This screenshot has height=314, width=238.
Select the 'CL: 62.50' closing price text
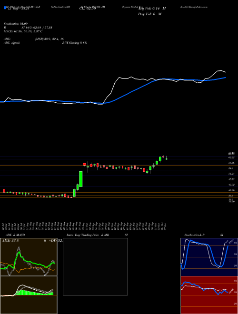click(88, 9)
